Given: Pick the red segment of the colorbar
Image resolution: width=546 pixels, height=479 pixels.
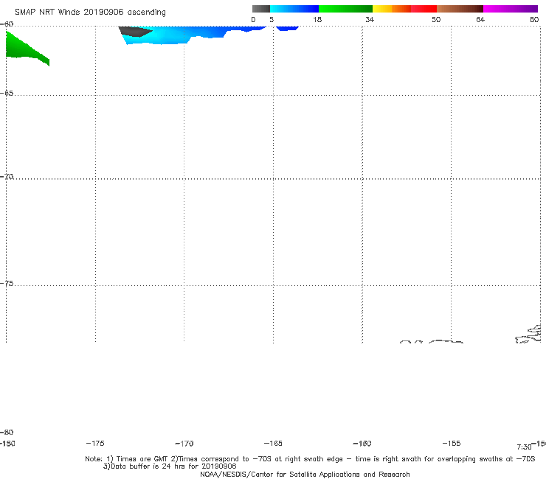Looking at the screenshot, I should pyautogui.click(x=424, y=9).
